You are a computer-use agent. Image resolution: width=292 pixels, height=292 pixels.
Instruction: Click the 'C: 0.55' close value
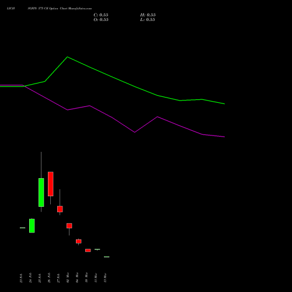click(101, 15)
